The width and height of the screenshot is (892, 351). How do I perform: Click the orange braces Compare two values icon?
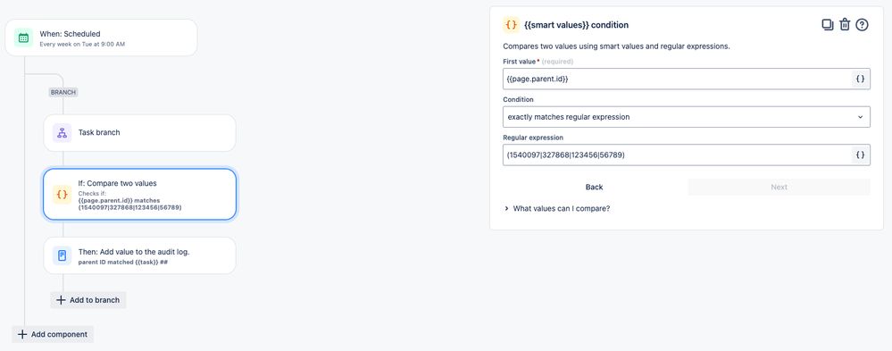pos(62,195)
